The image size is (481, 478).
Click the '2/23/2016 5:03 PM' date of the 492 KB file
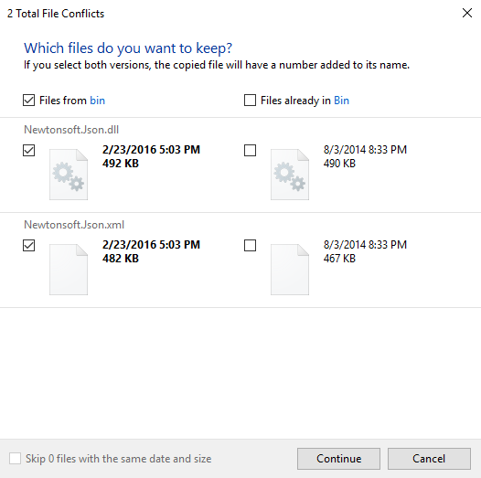click(151, 150)
